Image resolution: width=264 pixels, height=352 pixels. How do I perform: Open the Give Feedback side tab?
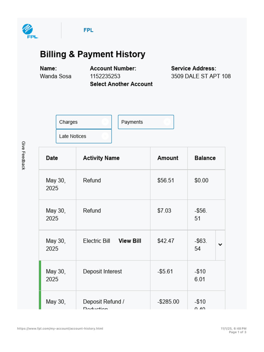click(23, 155)
